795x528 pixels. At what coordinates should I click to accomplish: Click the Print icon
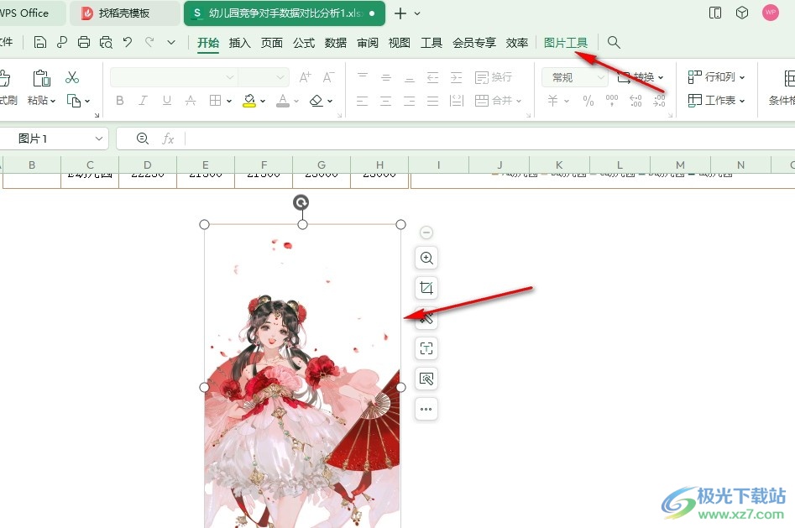[84, 42]
